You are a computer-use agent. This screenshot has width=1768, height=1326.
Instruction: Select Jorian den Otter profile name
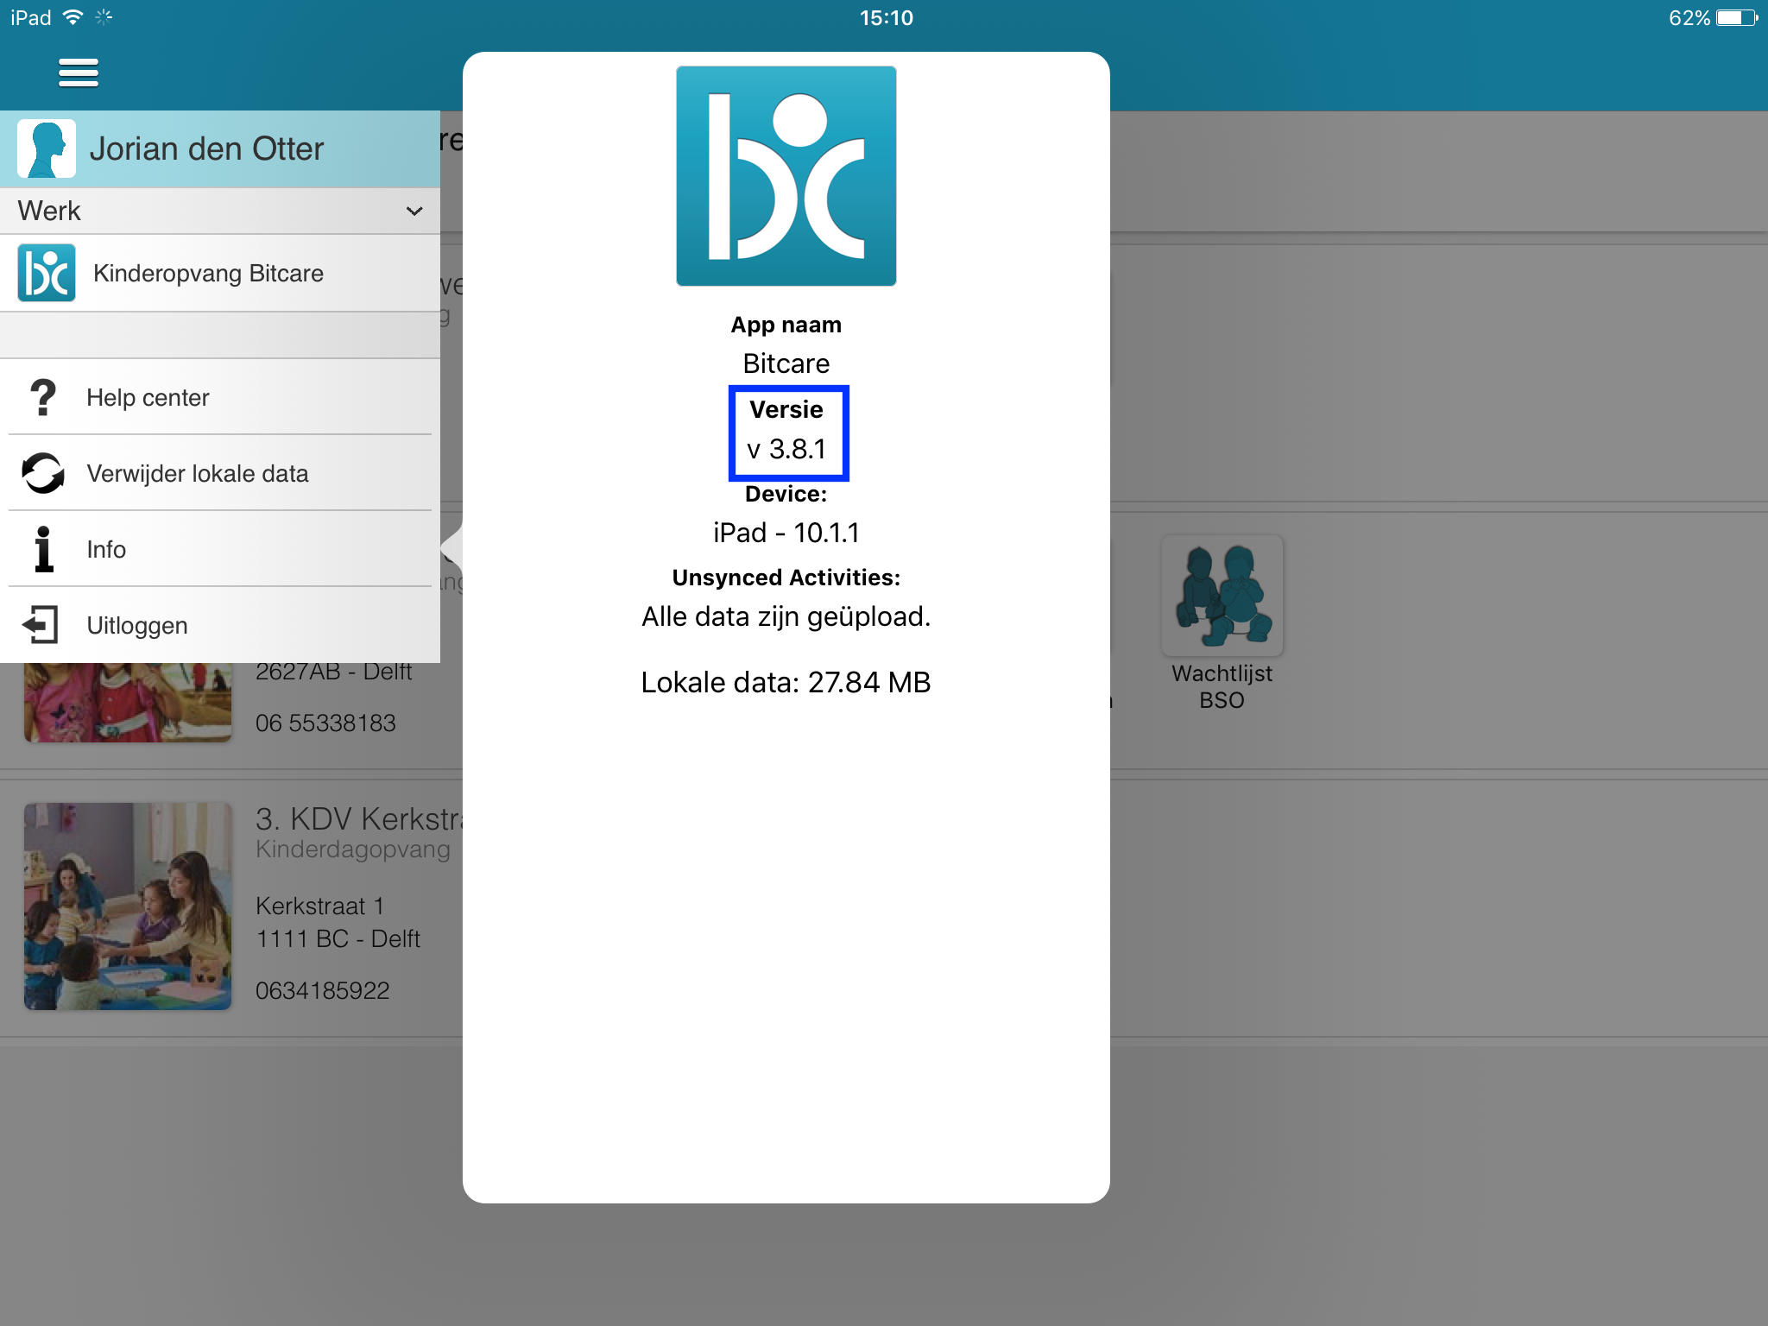[x=206, y=148]
